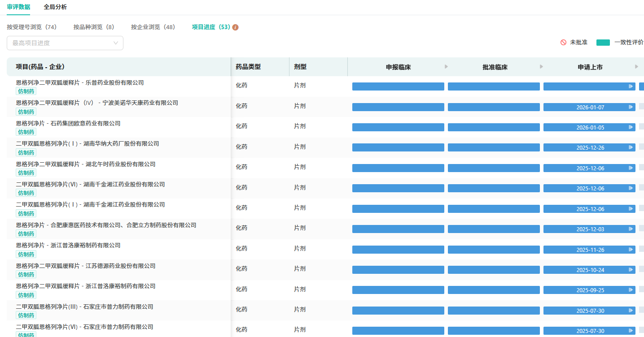
Task: Click play marker on the 2025-09-25 progress bar
Action: [x=631, y=290]
